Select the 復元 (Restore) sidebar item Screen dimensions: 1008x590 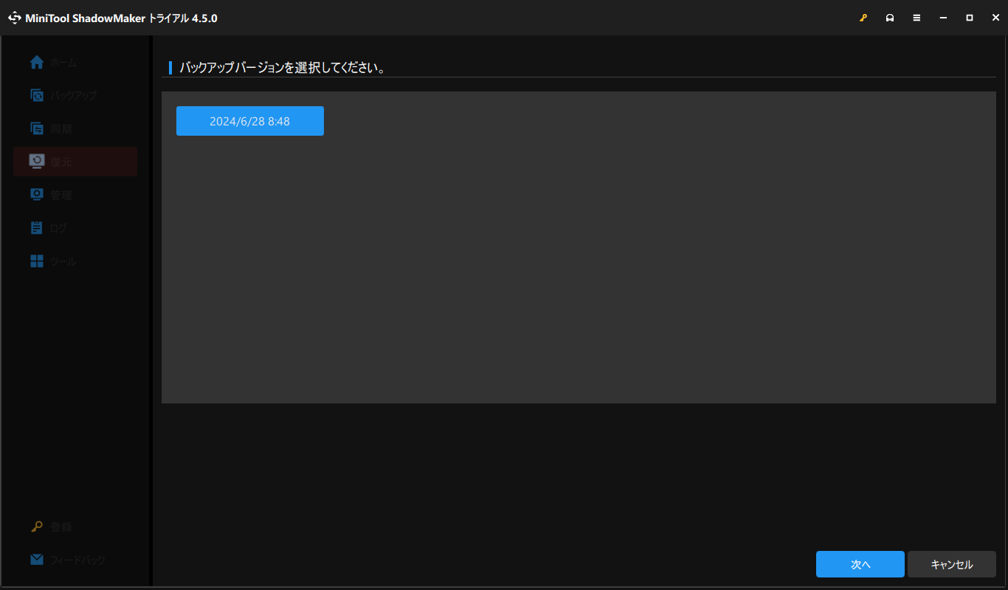point(75,162)
